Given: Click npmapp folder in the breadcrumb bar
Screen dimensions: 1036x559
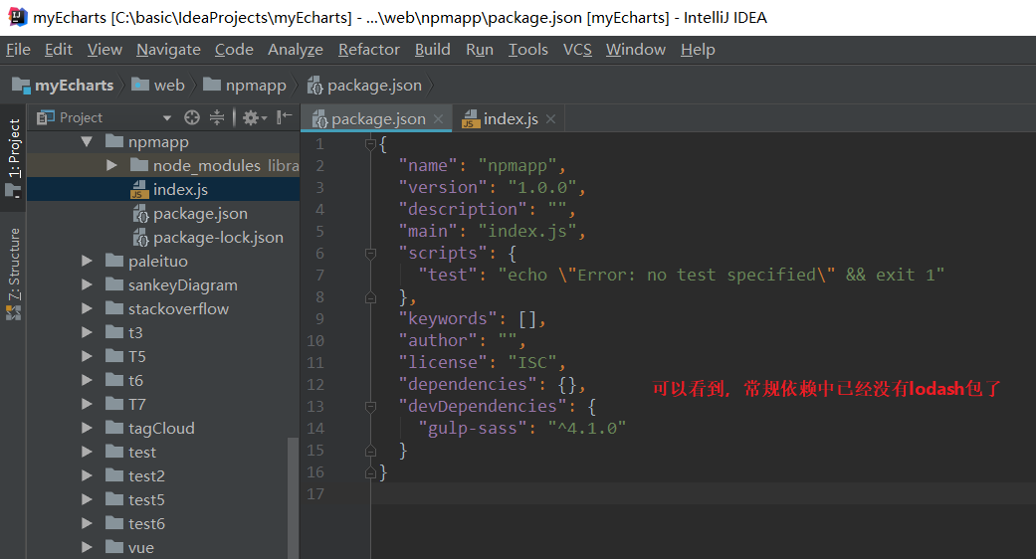Looking at the screenshot, I should click(x=245, y=86).
